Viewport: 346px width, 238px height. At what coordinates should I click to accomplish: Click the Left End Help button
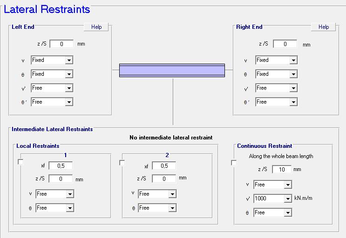coord(96,27)
